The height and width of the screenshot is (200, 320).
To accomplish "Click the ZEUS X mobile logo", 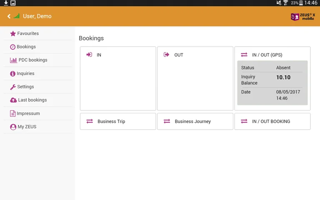I will pos(303,16).
